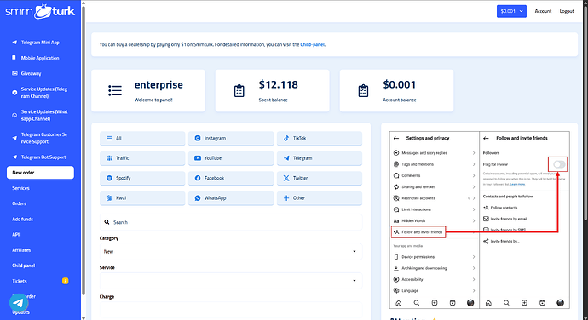Open Telegram Mini App sidebar item

click(40, 43)
